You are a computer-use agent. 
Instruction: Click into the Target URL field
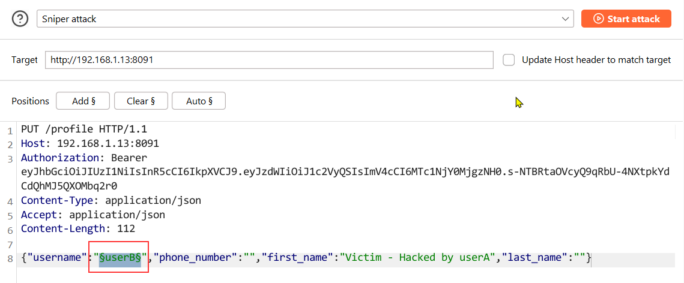(269, 59)
